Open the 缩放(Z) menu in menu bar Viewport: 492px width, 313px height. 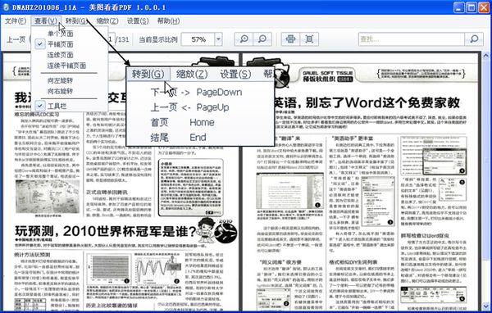pyautogui.click(x=107, y=21)
